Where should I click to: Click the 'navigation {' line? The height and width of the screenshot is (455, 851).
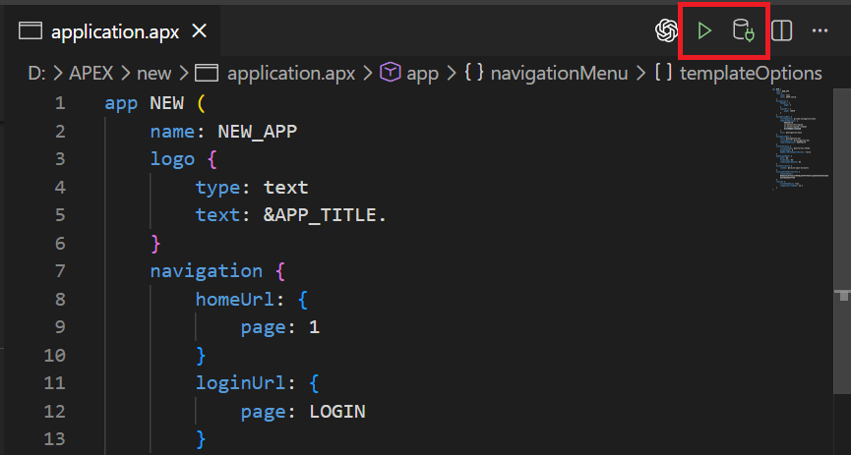point(217,271)
